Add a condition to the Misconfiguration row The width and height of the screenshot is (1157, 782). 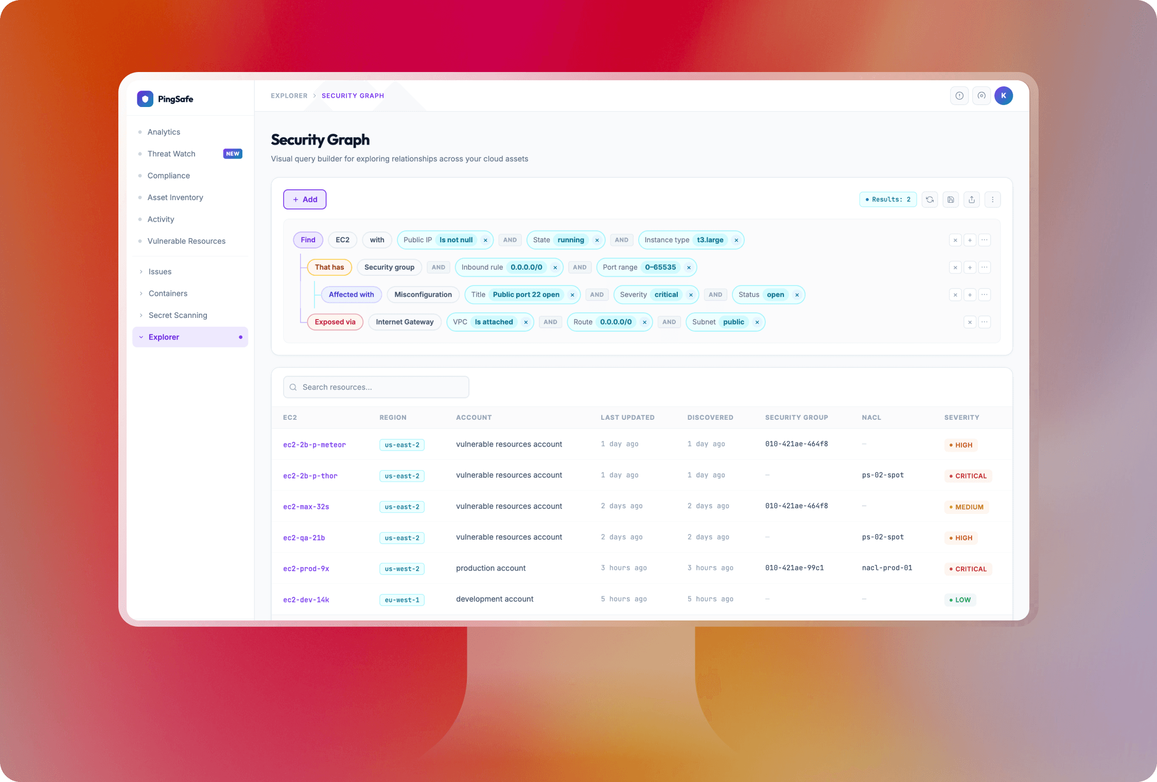pyautogui.click(x=970, y=295)
